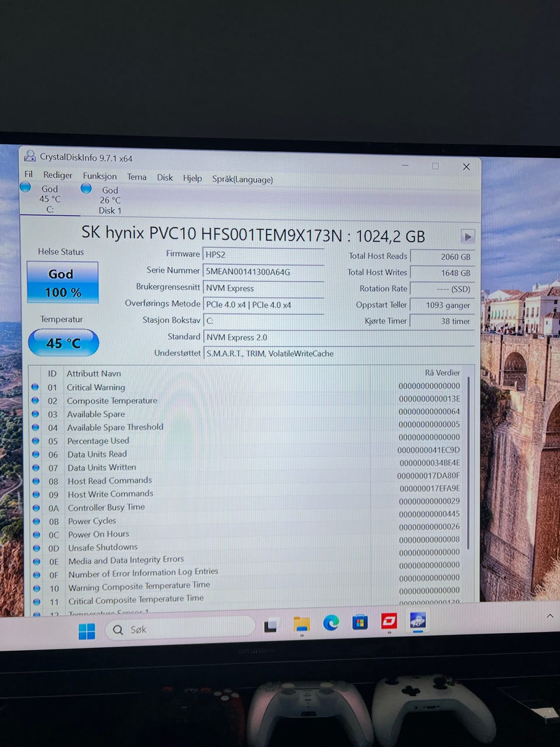
Task: Click the ID column header
Action: click(x=52, y=373)
